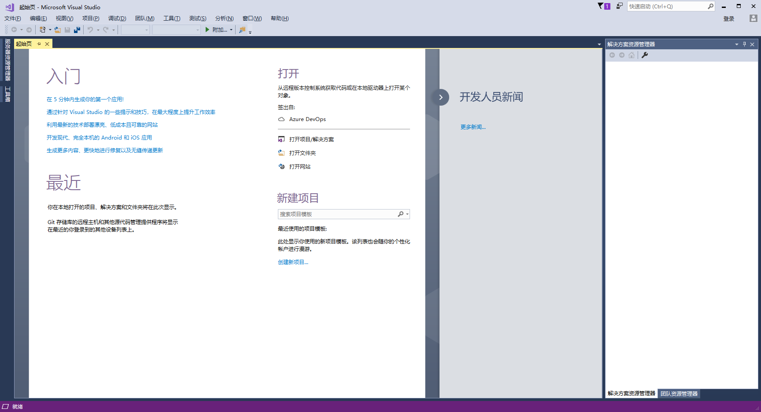
Task: Click the Navigate Backward toolbar arrow
Action: [14, 29]
